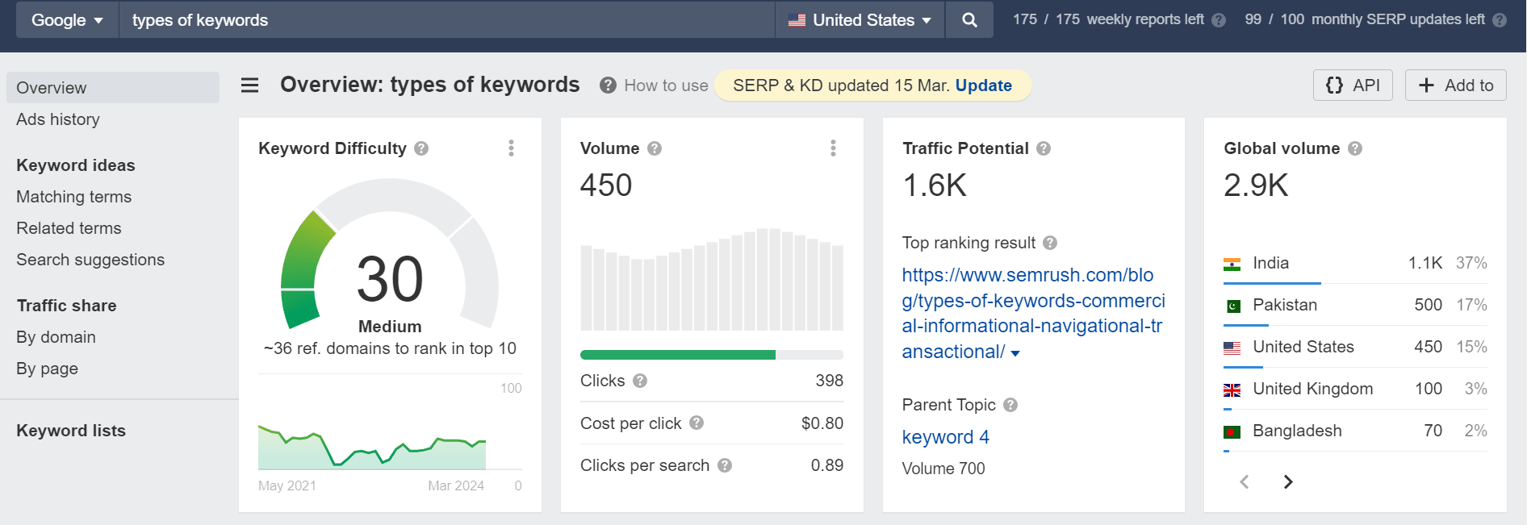The height and width of the screenshot is (525, 1527).
Task: Click the Global volume help icon
Action: click(1355, 148)
